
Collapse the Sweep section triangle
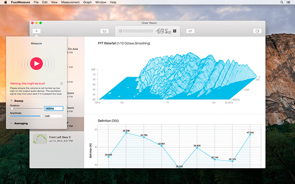click(11, 101)
